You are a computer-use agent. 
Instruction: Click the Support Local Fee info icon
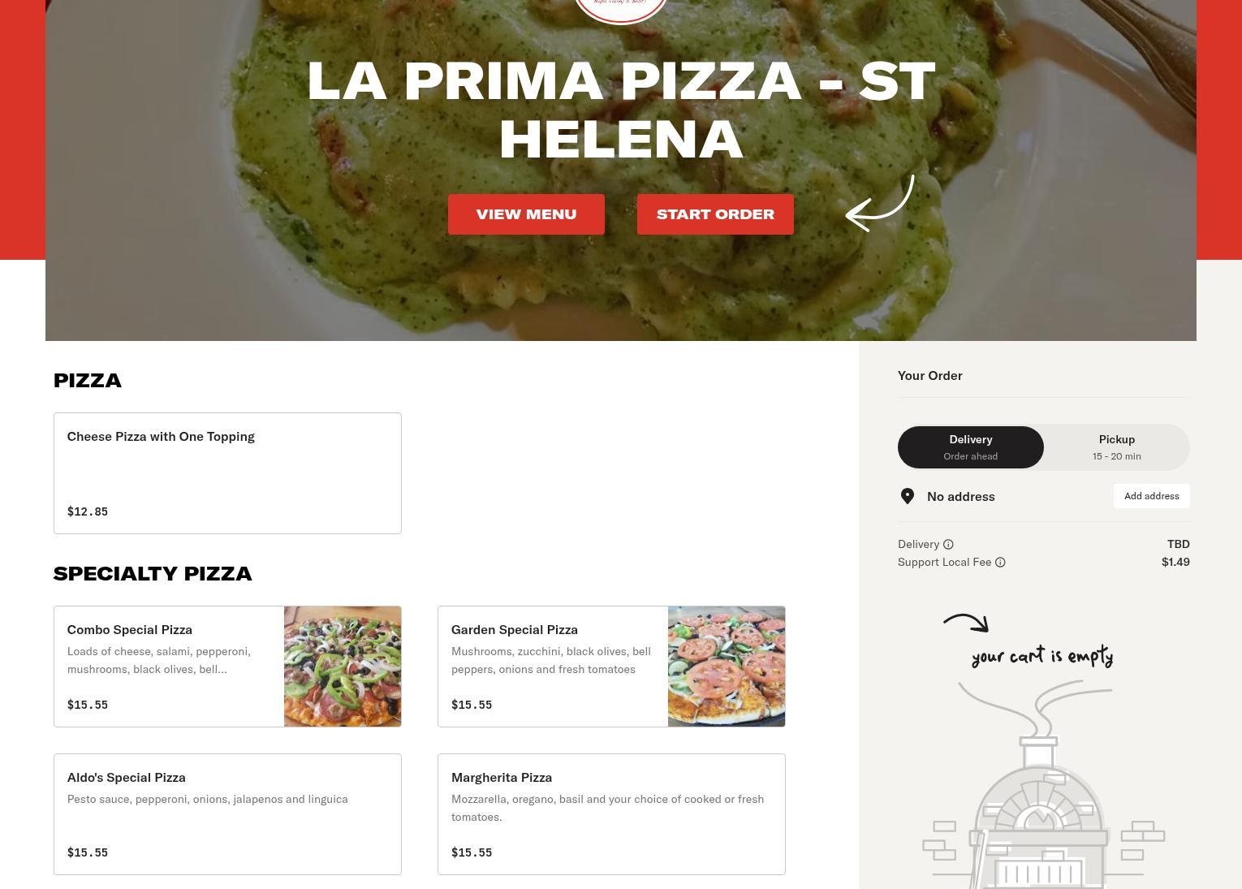[x=1000, y=563]
